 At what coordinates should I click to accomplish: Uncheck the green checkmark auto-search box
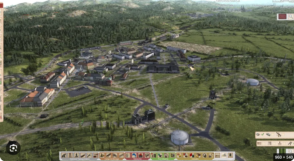tap(263, 134)
